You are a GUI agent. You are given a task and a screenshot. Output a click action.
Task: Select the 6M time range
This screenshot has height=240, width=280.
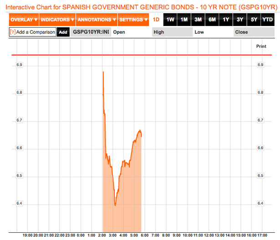click(x=212, y=20)
